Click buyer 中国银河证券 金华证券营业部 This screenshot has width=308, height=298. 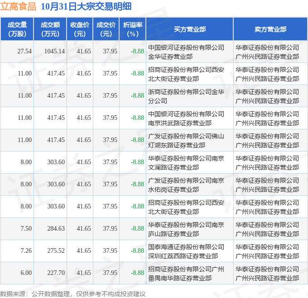(186, 52)
